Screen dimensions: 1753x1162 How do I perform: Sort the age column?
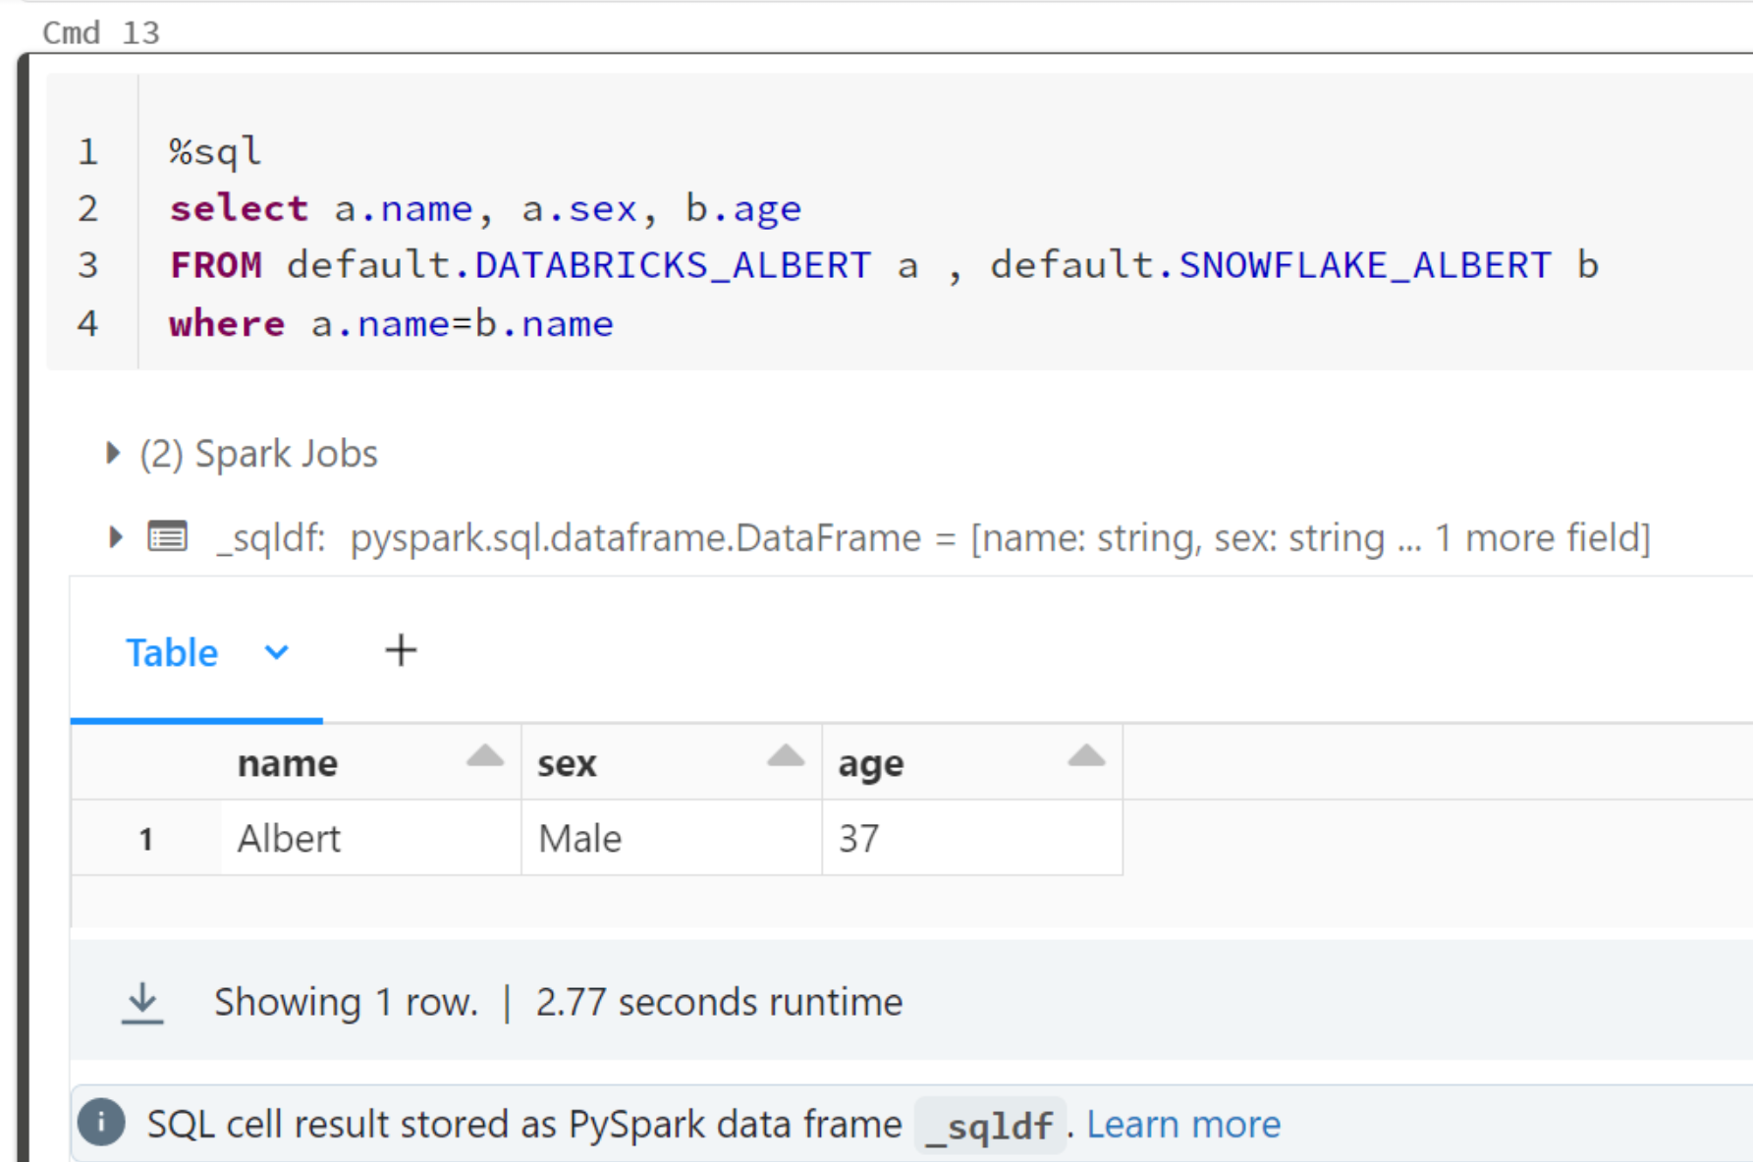[1085, 757]
